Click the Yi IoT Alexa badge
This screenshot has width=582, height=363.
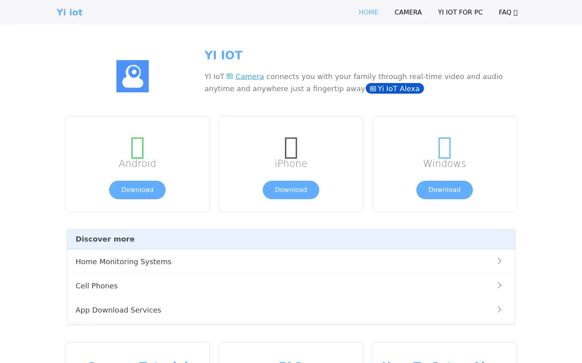pyautogui.click(x=395, y=89)
